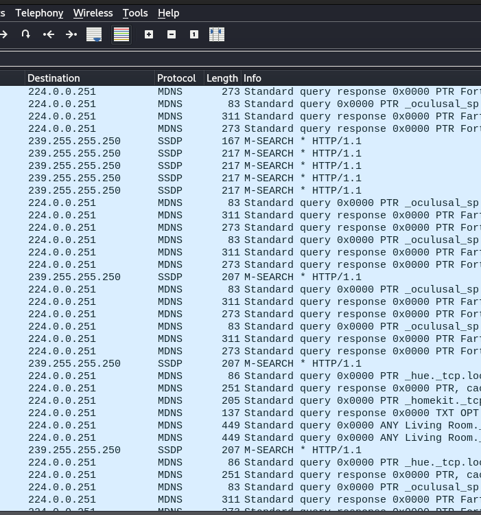Zoom out the packet text with minus icon
481x515 pixels.
[172, 34]
